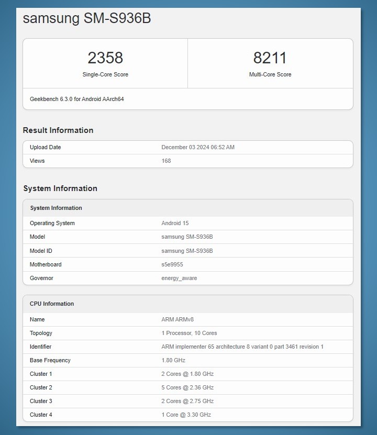Screen dimensions: 377x435
Task: Click the energy_aware governor value
Action: (179, 278)
